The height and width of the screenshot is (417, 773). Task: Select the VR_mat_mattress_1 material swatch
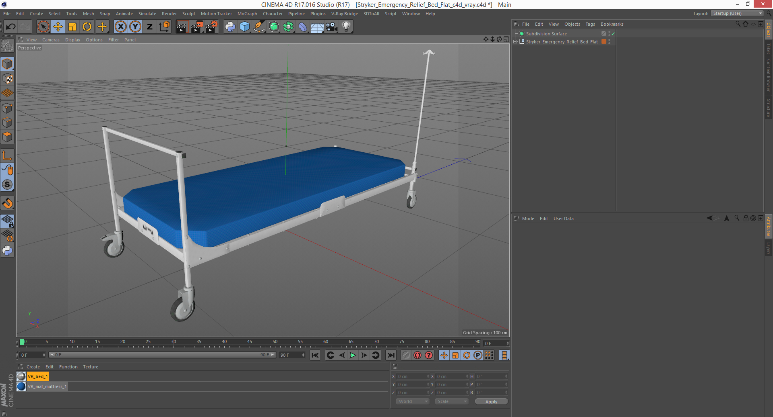click(x=21, y=386)
